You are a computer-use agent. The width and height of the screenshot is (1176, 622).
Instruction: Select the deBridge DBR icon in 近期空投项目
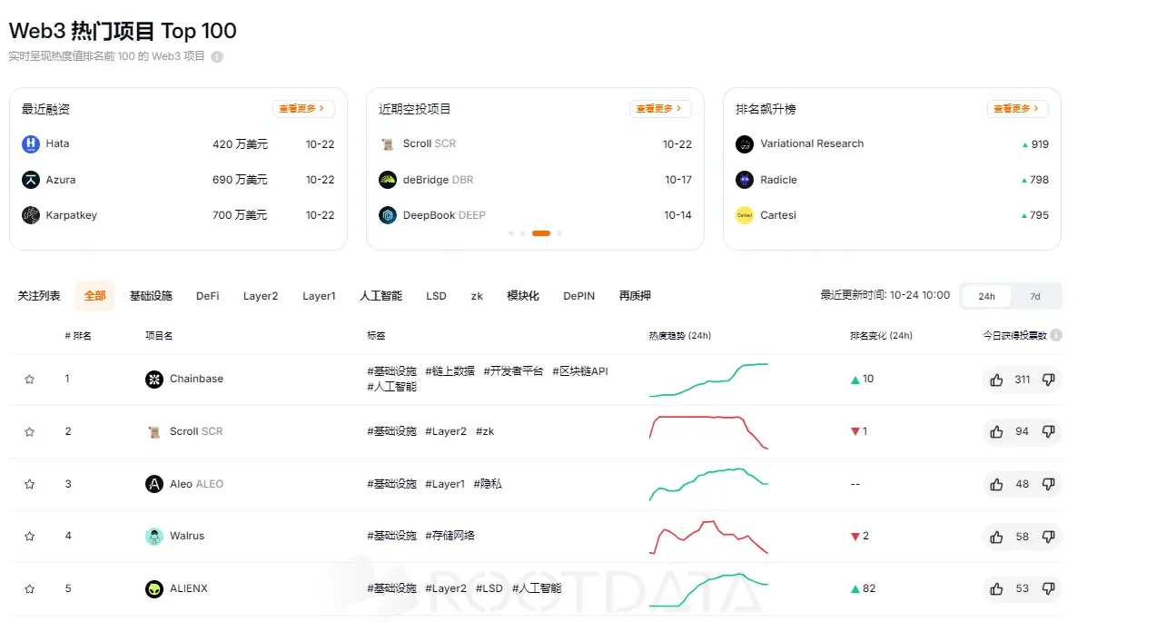point(388,180)
